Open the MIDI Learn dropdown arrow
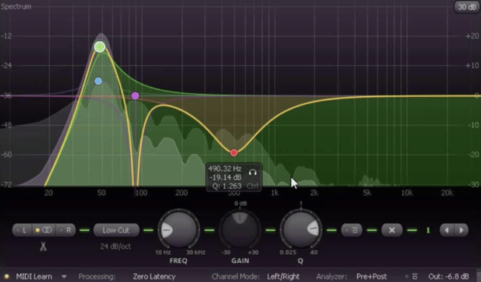Viewport: 481px width, 282px height. [x=64, y=277]
